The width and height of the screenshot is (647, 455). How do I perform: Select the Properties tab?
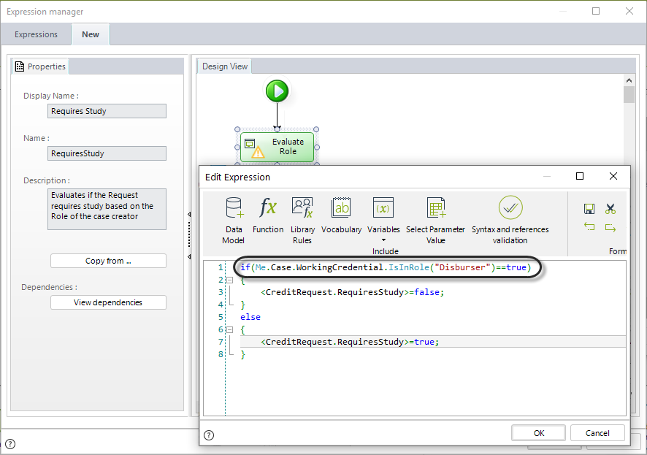40,66
